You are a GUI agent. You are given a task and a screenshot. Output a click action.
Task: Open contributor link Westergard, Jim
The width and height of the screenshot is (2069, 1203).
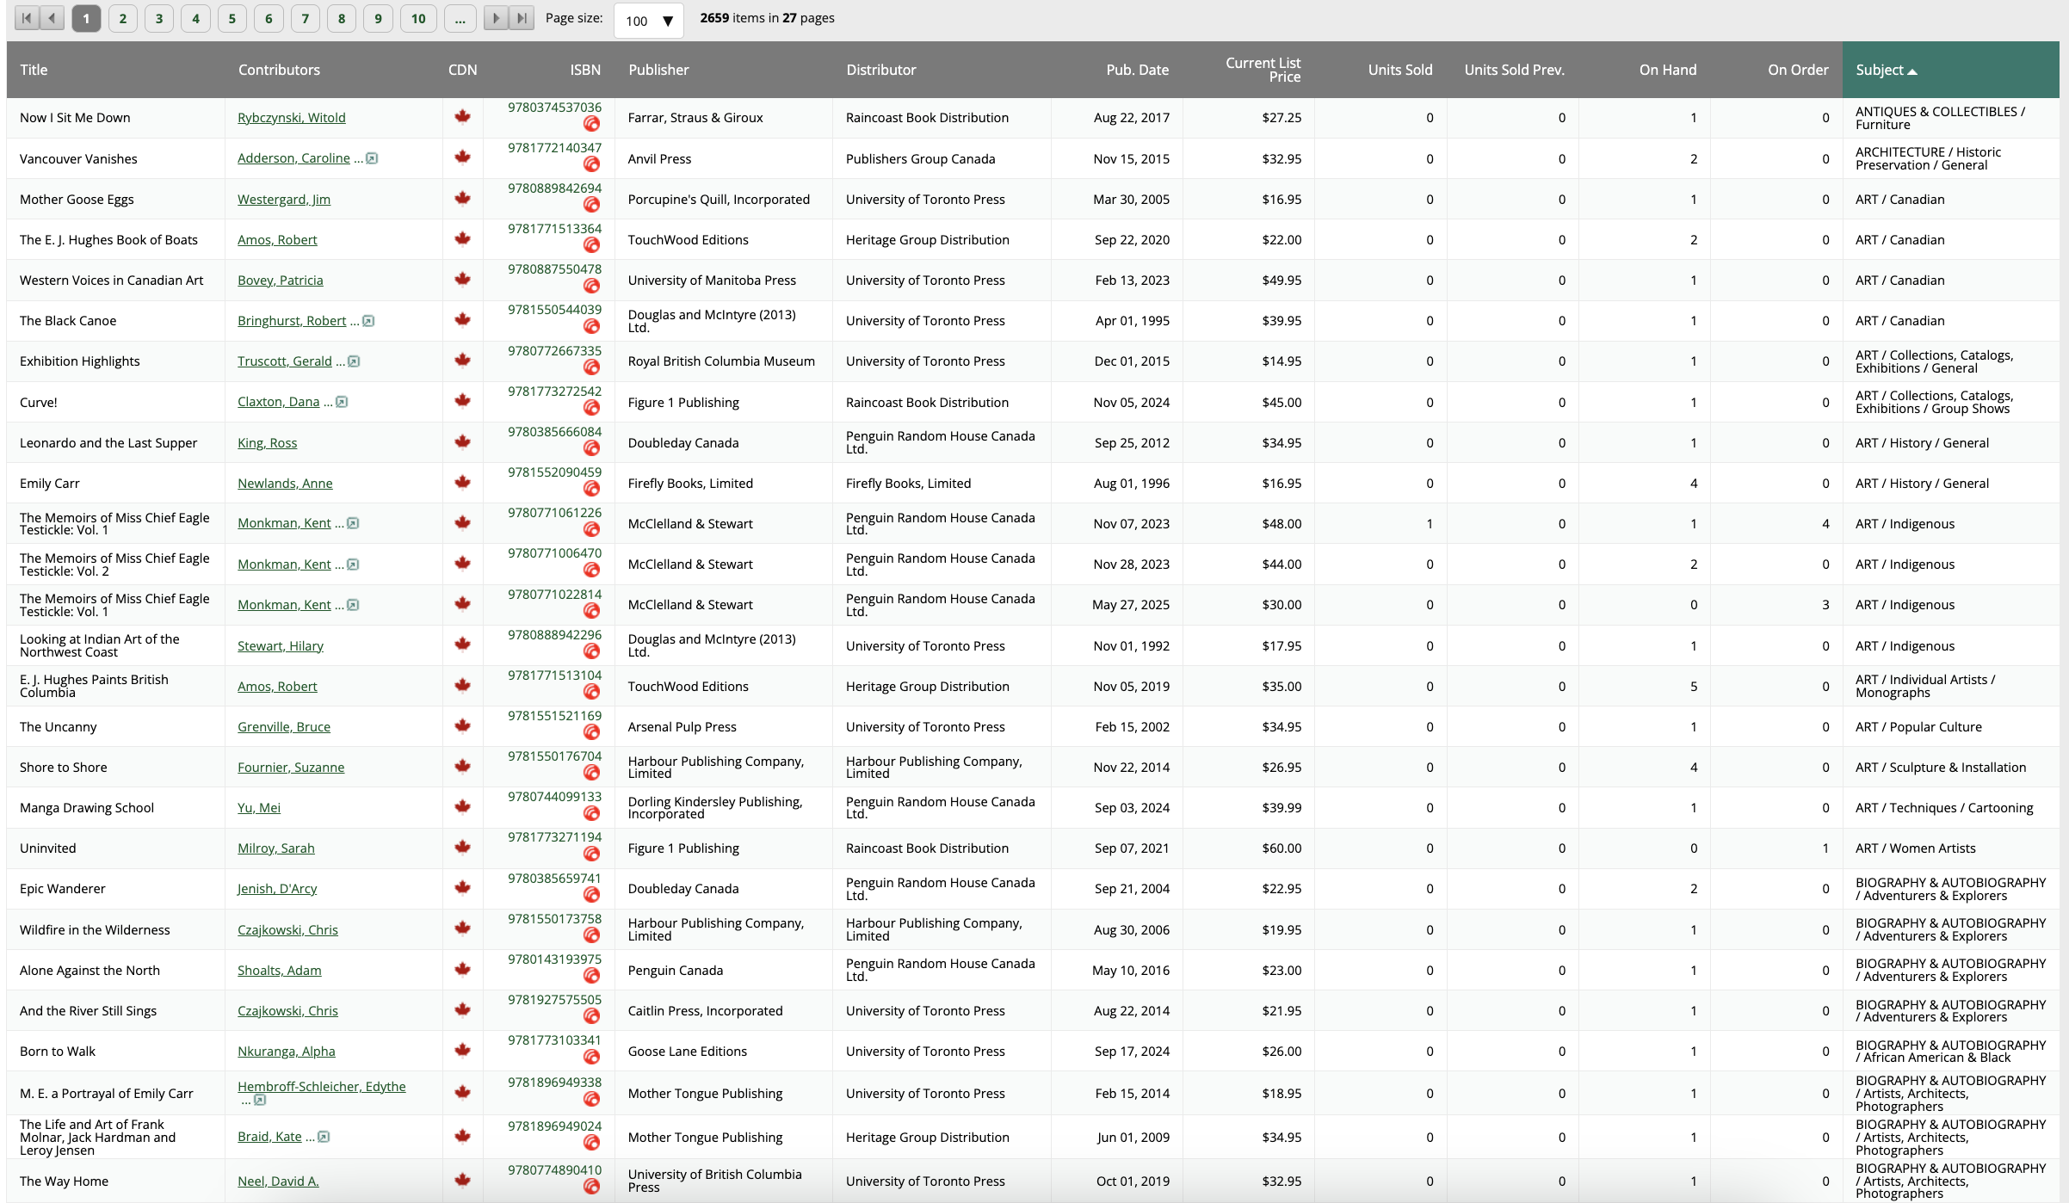click(284, 200)
